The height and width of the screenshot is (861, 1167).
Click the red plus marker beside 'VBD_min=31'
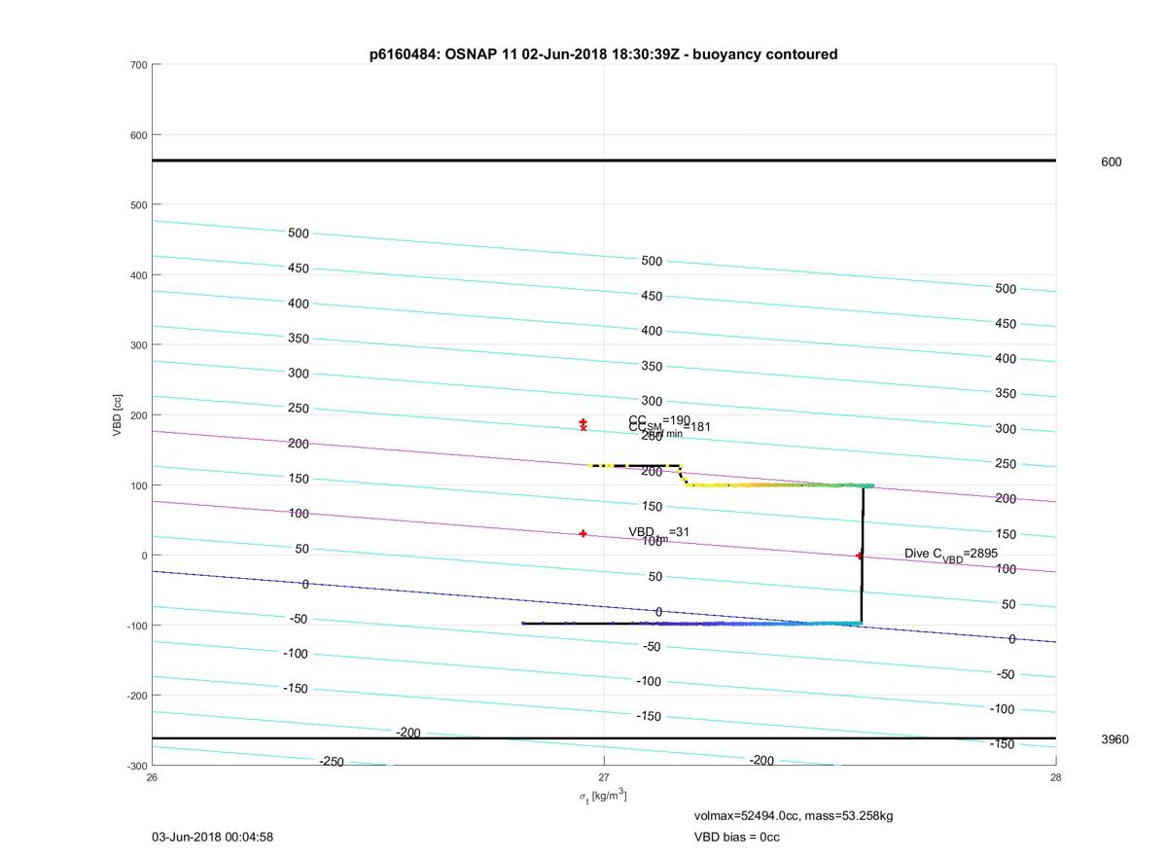[x=583, y=533]
